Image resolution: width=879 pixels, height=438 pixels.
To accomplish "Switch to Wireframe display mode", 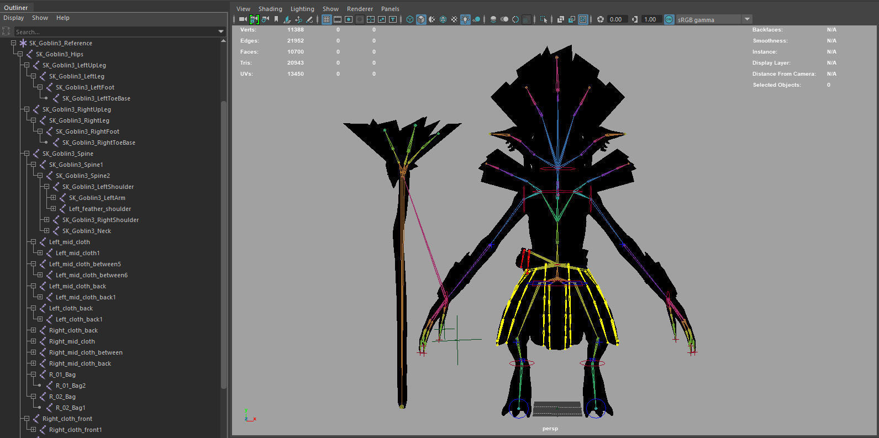I will click(410, 19).
